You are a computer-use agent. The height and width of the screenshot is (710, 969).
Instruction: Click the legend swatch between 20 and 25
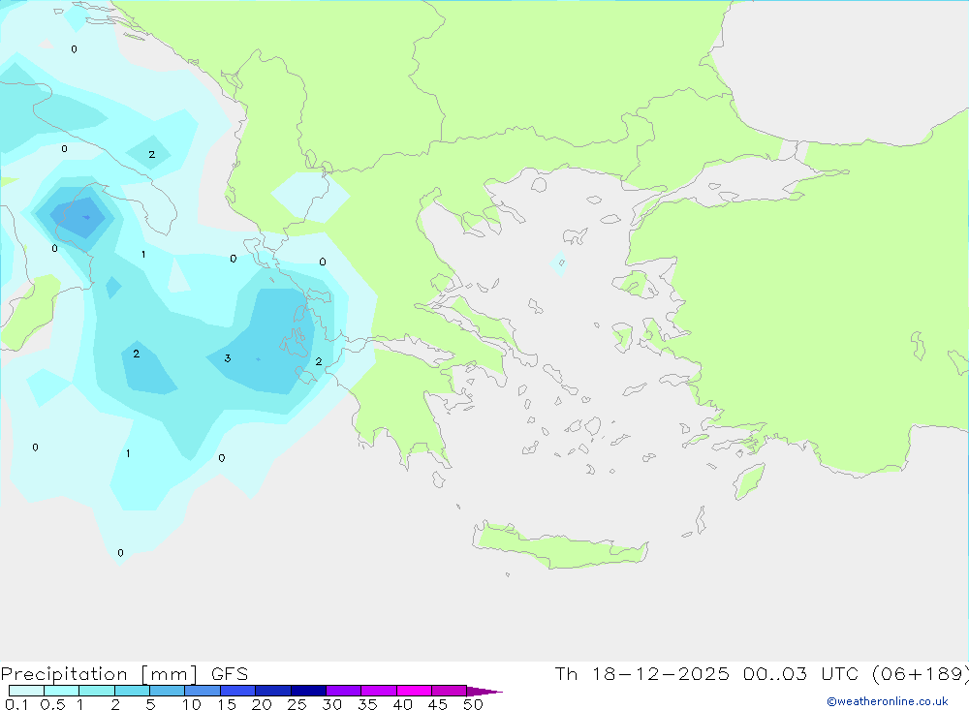[x=273, y=691]
